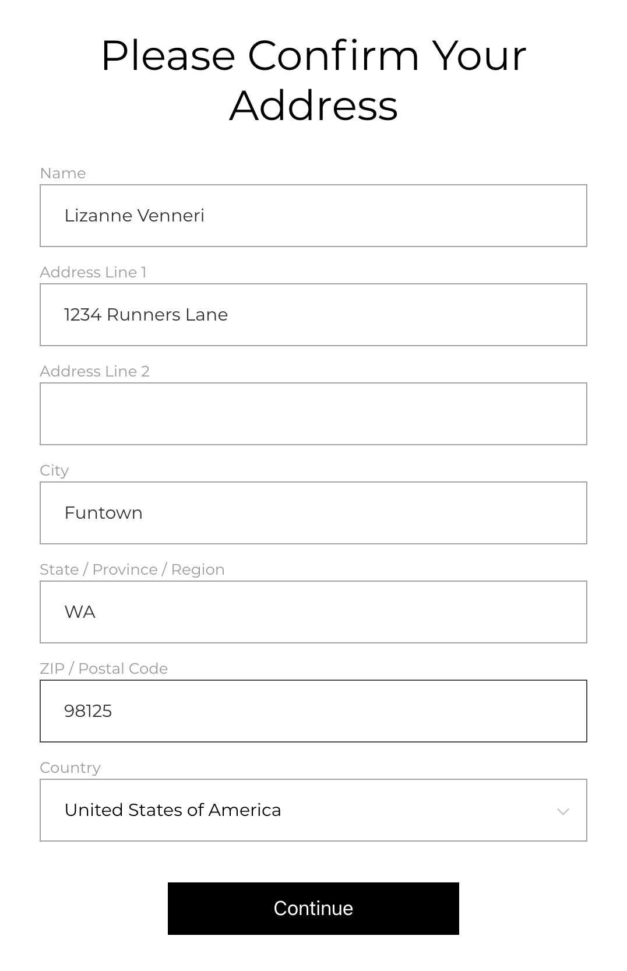Place cursor on Lizanne Venneri text

(x=135, y=216)
